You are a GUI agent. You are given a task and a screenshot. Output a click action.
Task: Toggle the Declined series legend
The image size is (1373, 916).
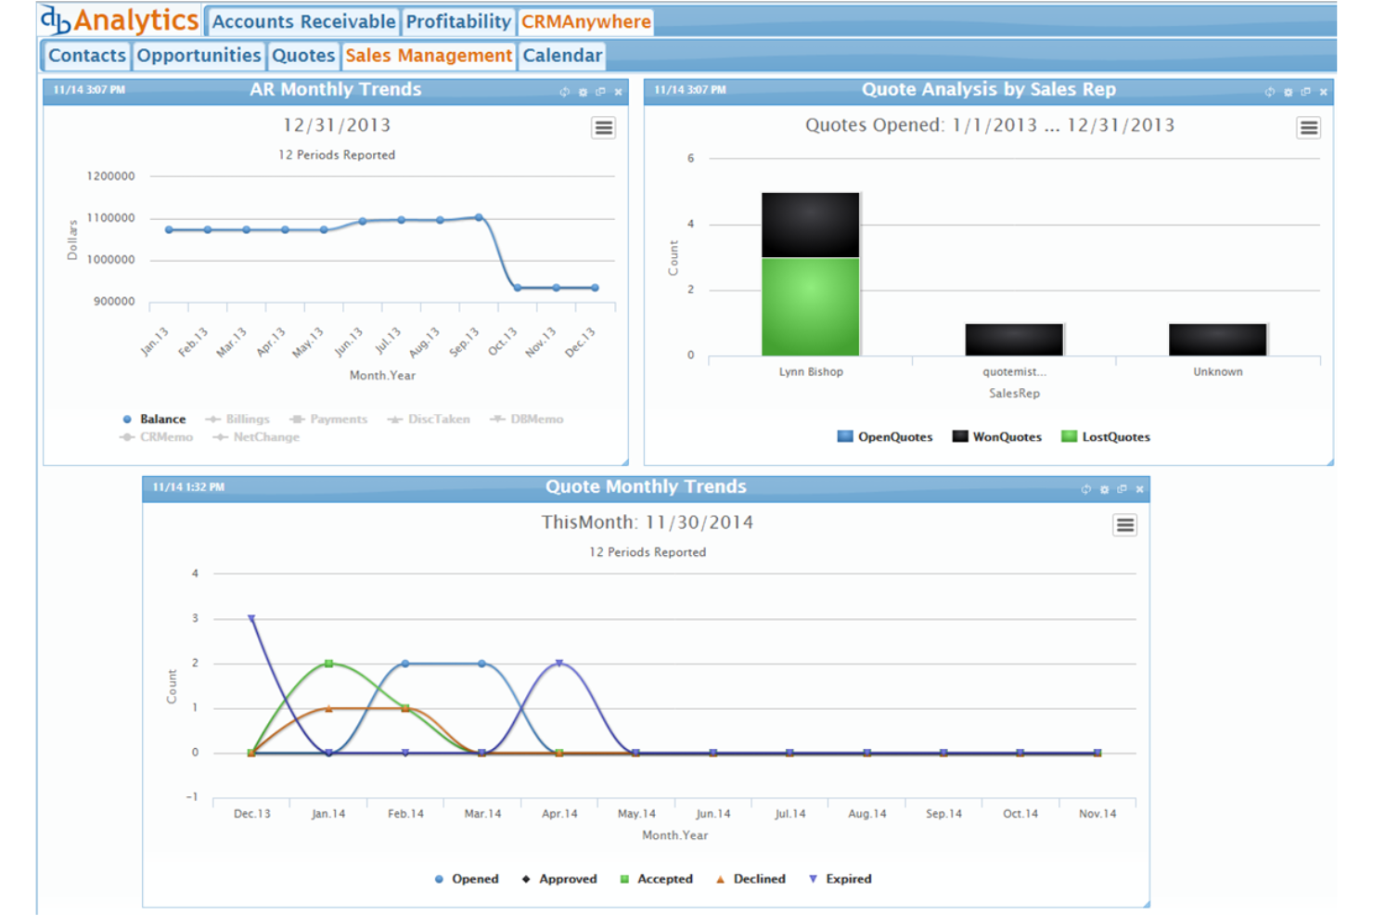pyautogui.click(x=750, y=879)
